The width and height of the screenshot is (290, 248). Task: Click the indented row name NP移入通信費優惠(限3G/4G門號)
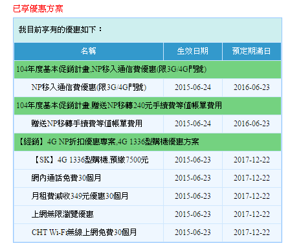(89, 87)
